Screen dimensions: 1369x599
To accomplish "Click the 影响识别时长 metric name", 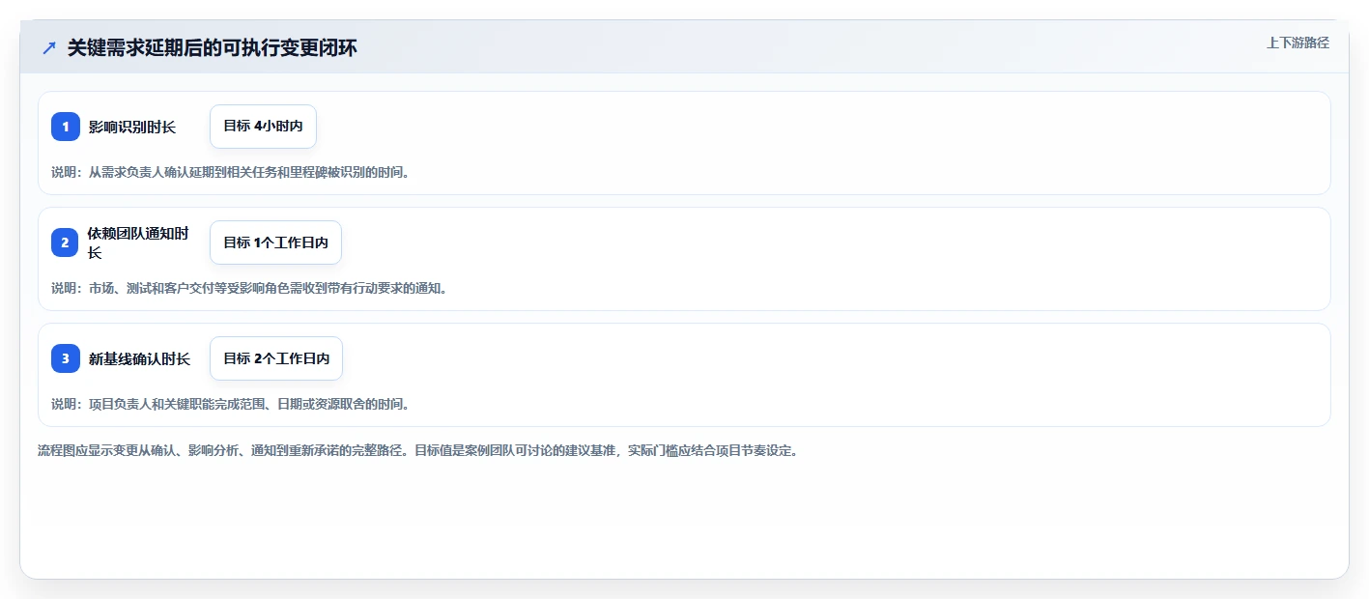I will point(132,127).
